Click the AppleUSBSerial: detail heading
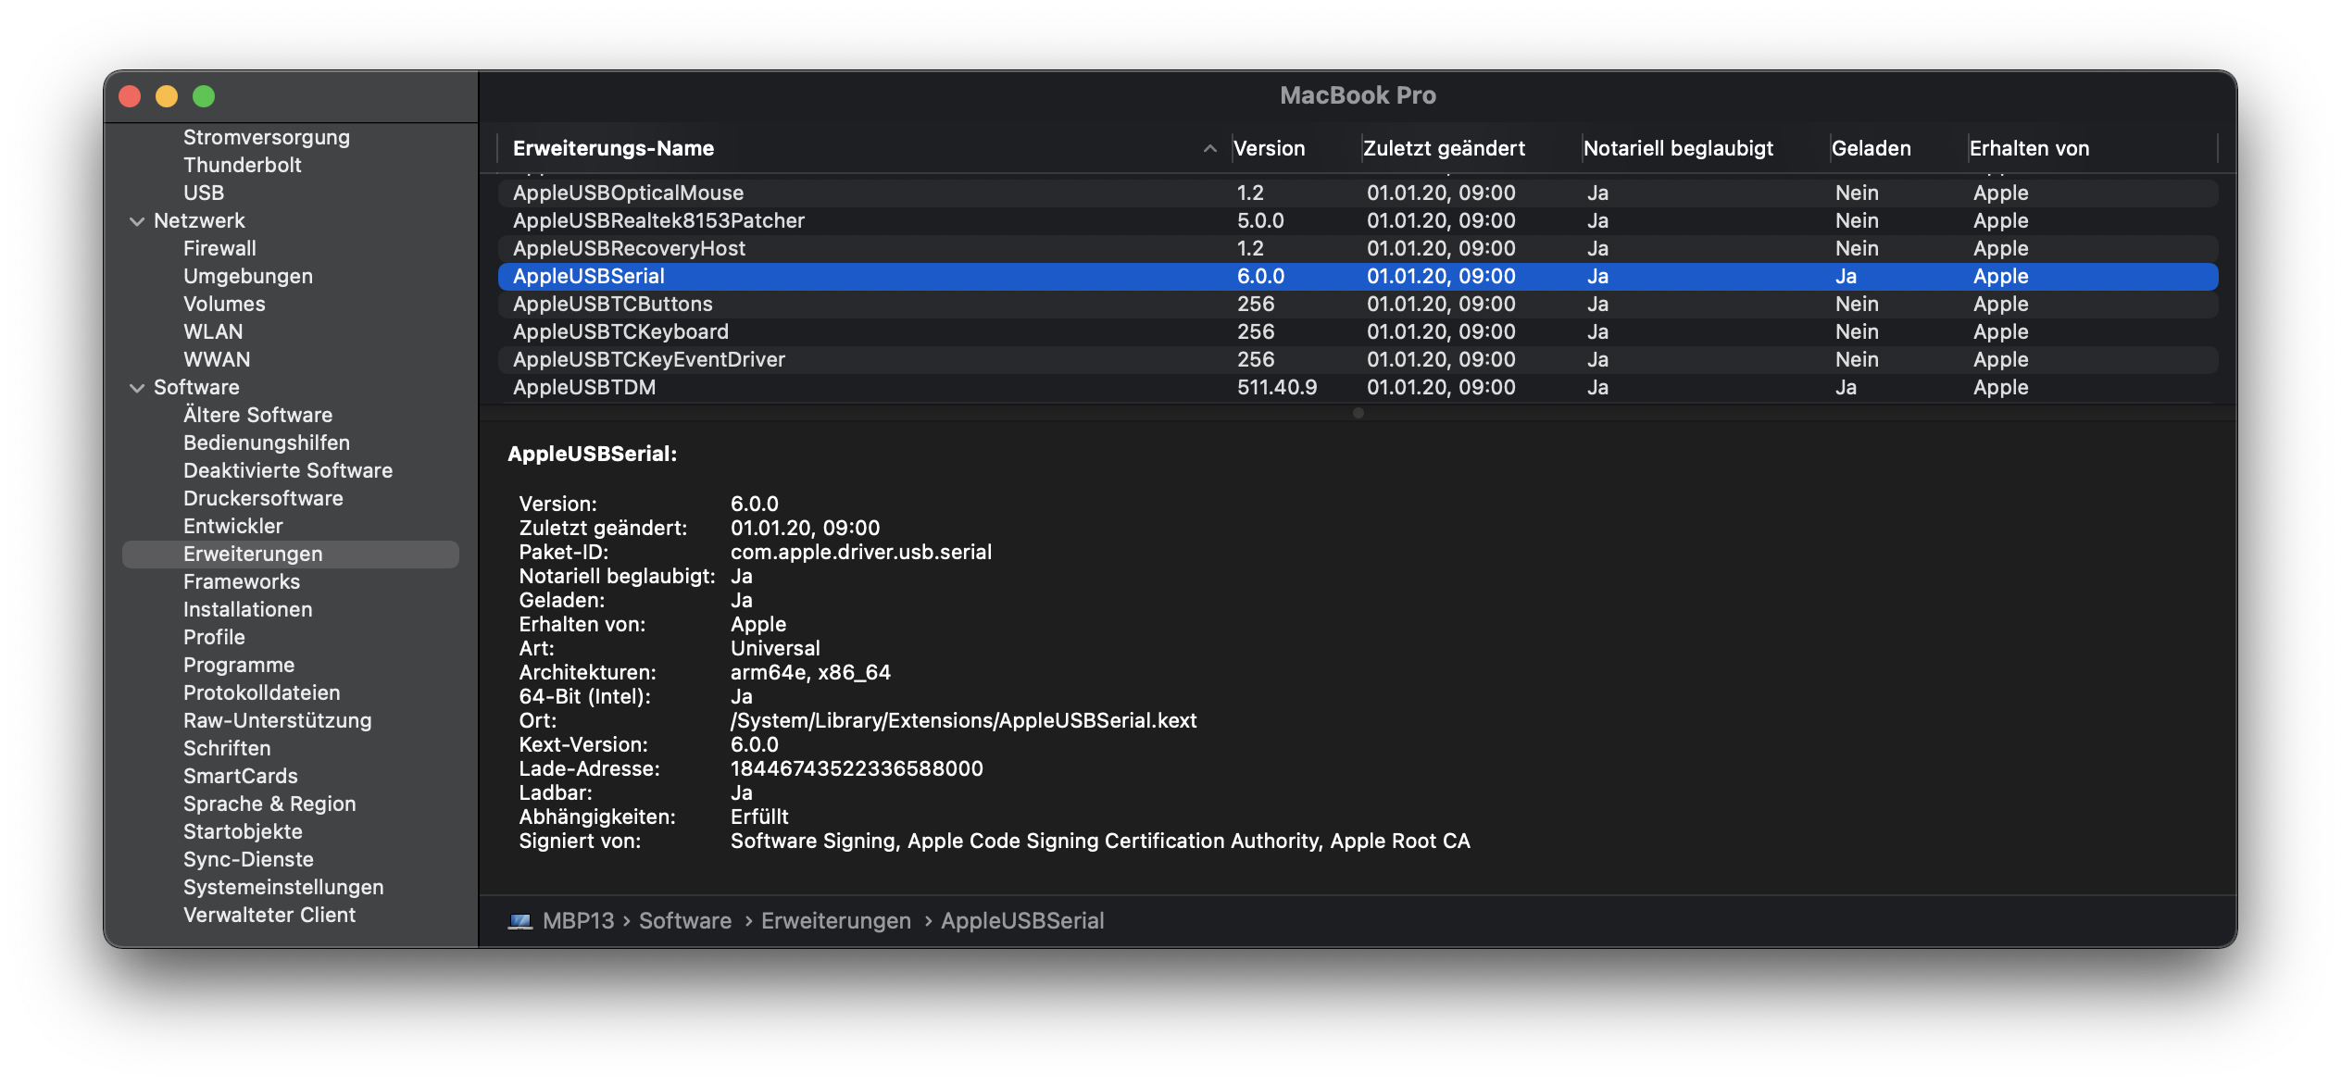Image resolution: width=2341 pixels, height=1085 pixels. (592, 454)
